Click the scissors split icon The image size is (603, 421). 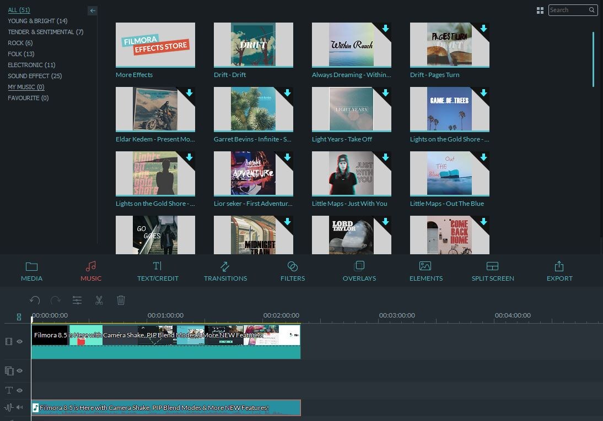pyautogui.click(x=99, y=300)
